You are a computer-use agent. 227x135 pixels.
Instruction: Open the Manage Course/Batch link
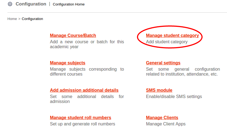[73, 36]
